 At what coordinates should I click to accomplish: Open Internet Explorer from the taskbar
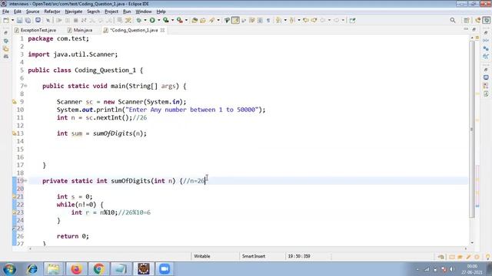[32, 269]
